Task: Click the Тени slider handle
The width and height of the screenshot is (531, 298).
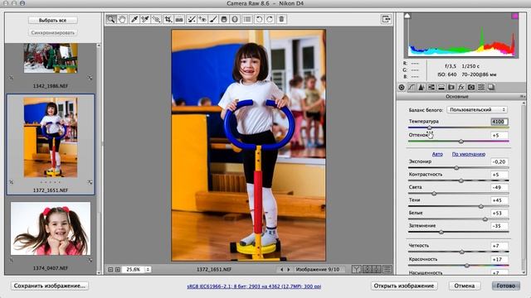Action: [x=481, y=206]
